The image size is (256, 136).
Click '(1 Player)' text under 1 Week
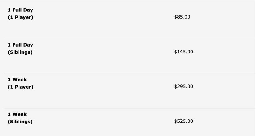click(21, 87)
